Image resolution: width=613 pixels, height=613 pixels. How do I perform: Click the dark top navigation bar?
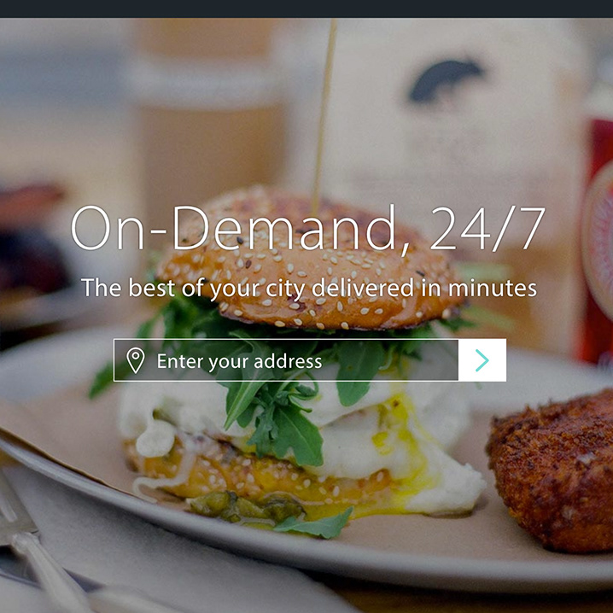306,9
